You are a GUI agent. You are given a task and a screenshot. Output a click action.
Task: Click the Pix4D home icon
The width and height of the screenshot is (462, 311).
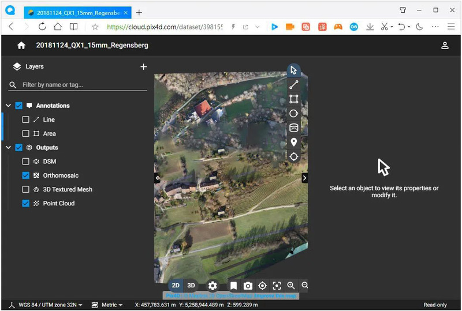21,46
